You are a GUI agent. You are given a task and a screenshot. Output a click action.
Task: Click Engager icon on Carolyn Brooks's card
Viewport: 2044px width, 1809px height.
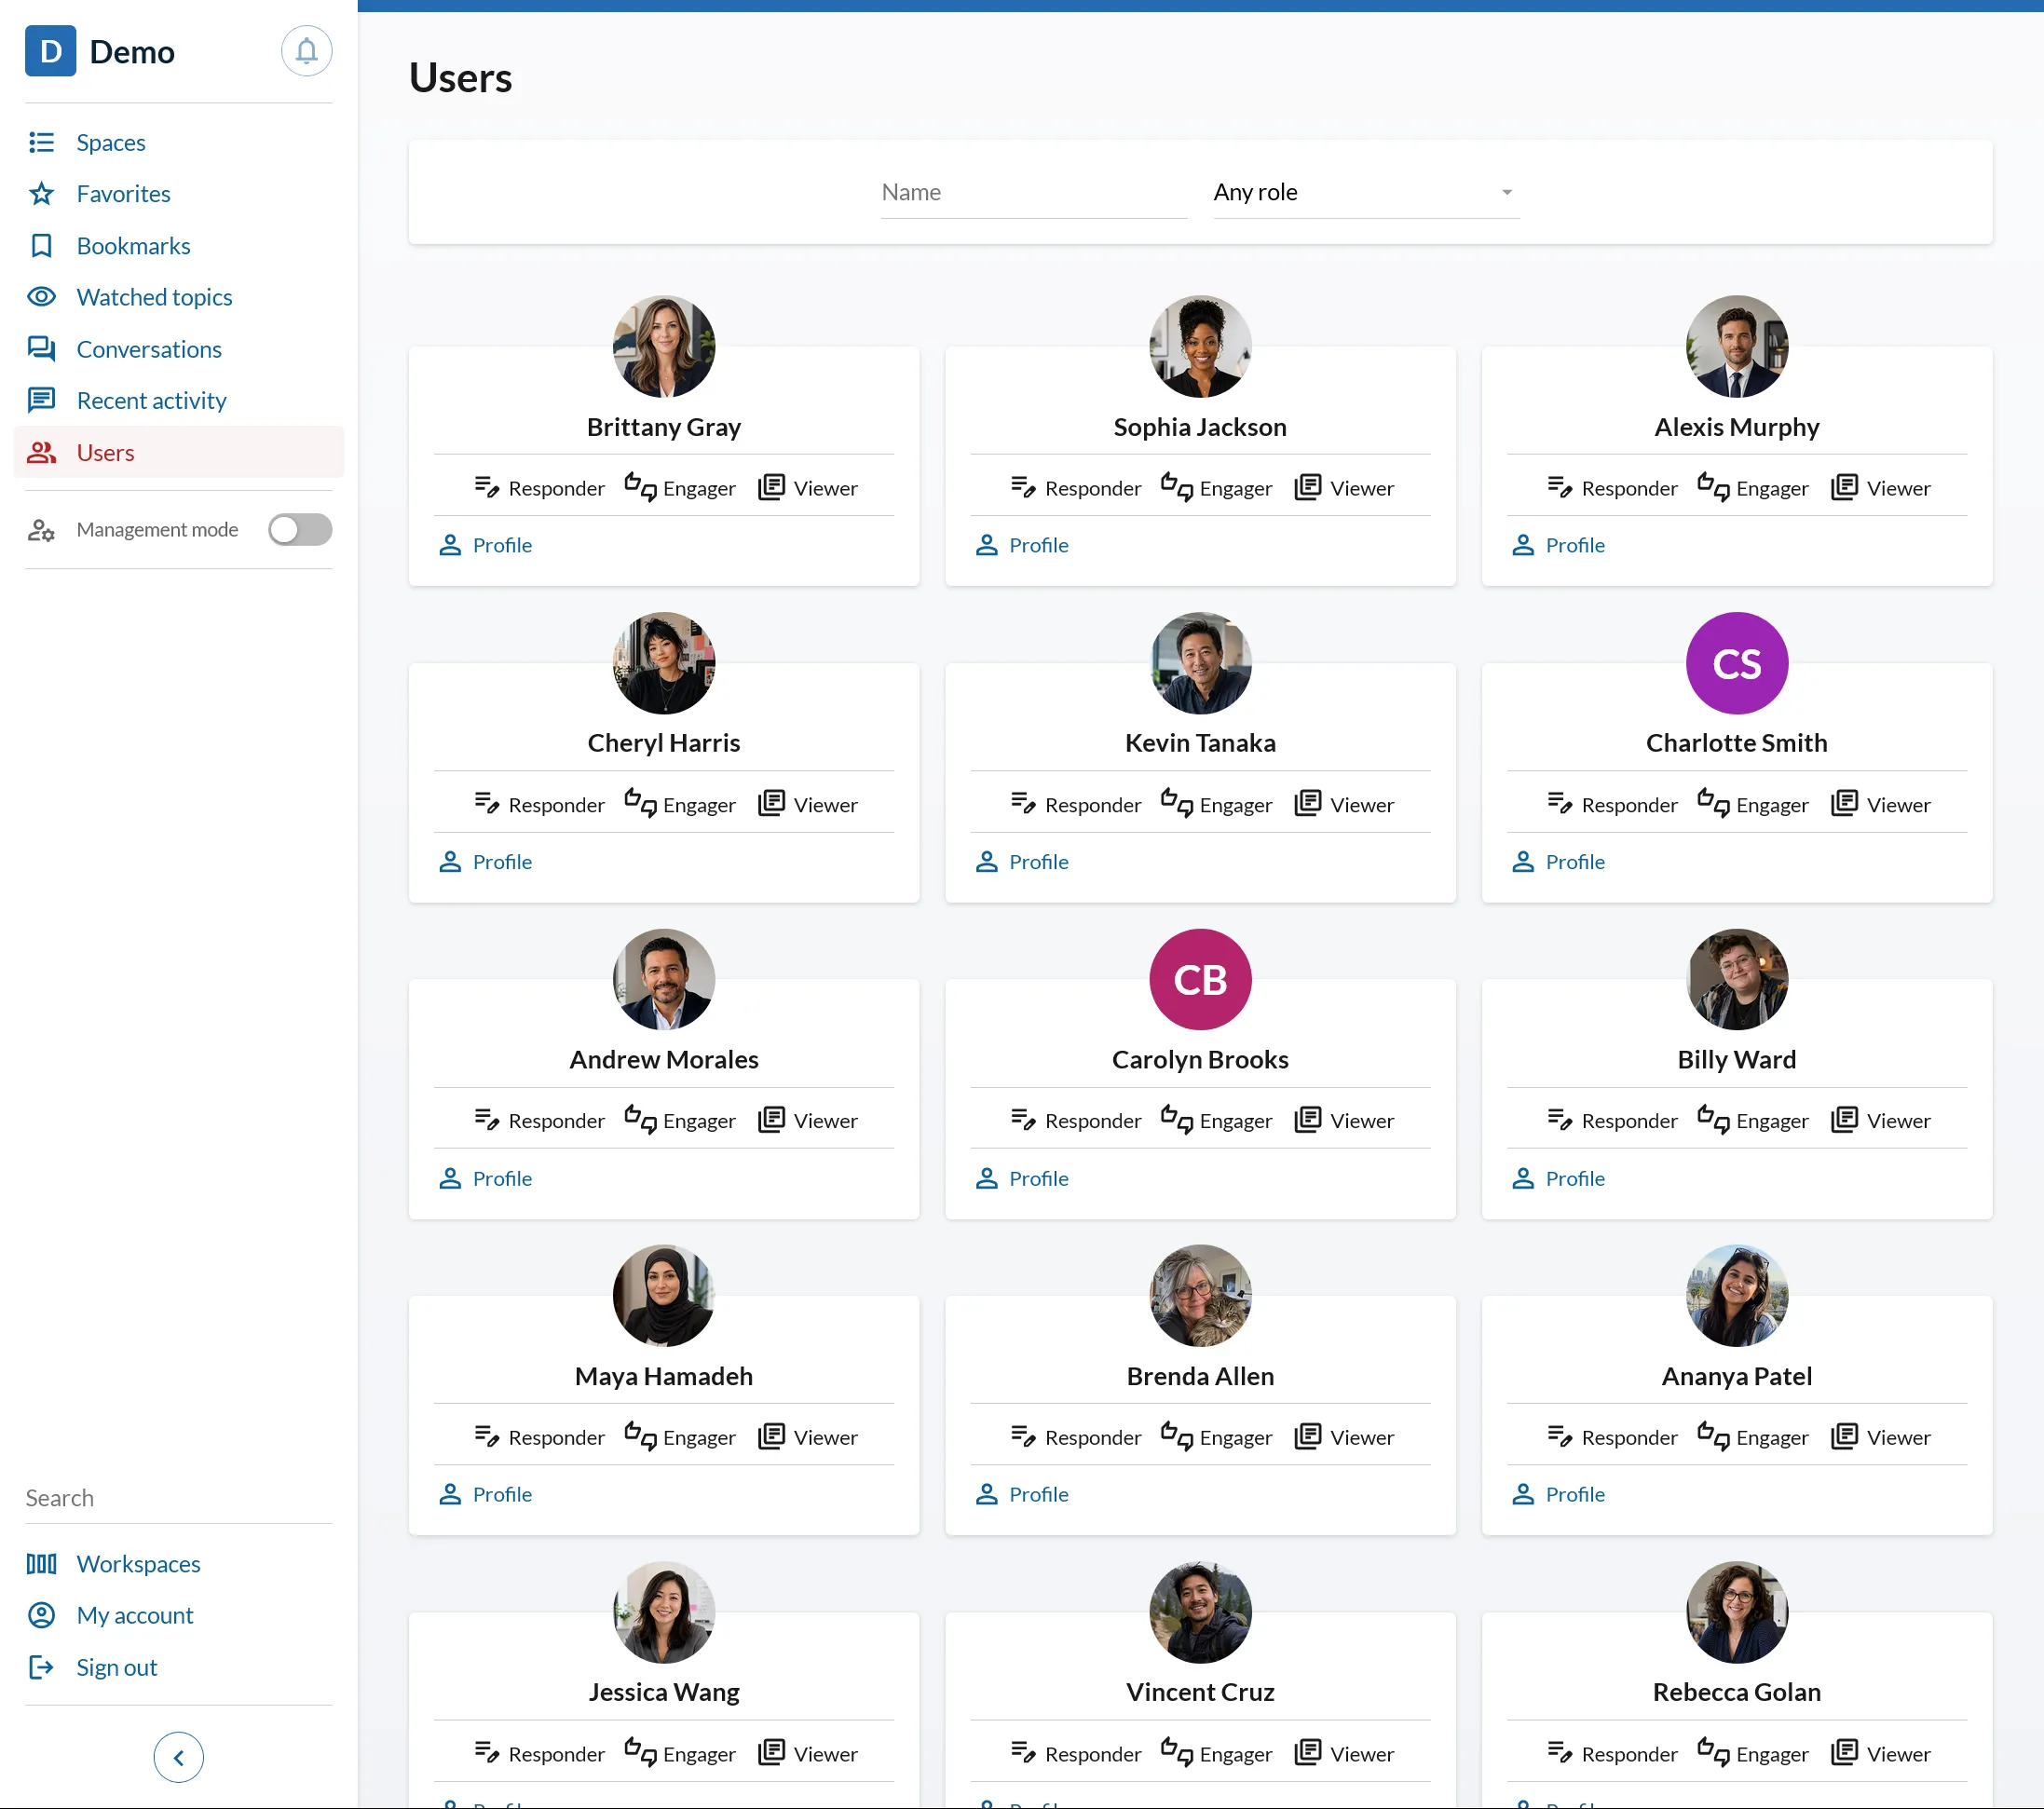pos(1177,1119)
